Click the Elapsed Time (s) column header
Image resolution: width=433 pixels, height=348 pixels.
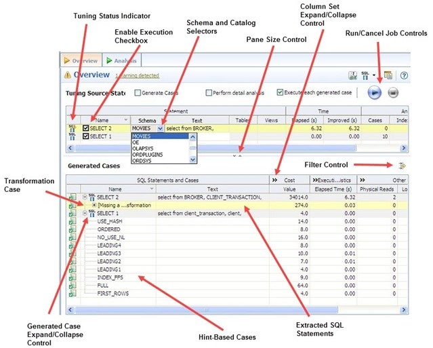333,189
